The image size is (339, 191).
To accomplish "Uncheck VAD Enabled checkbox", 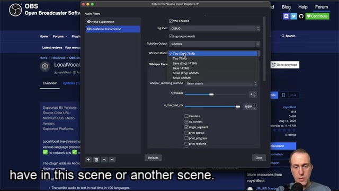I will 171,21.
